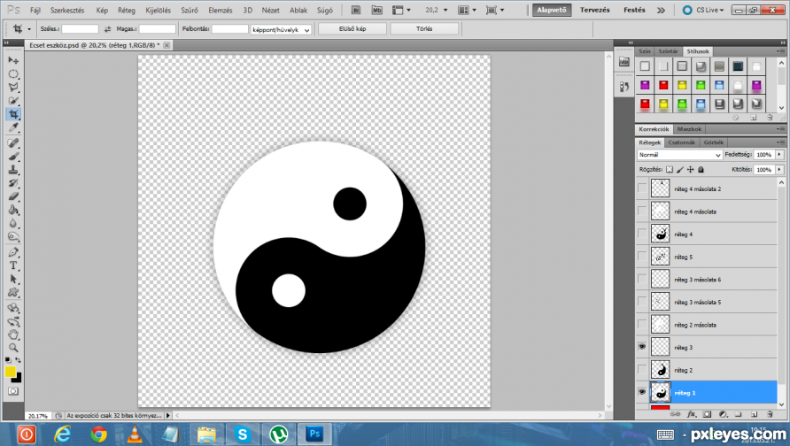
Task: Show the réteg 2 másolata layer
Action: 642,324
